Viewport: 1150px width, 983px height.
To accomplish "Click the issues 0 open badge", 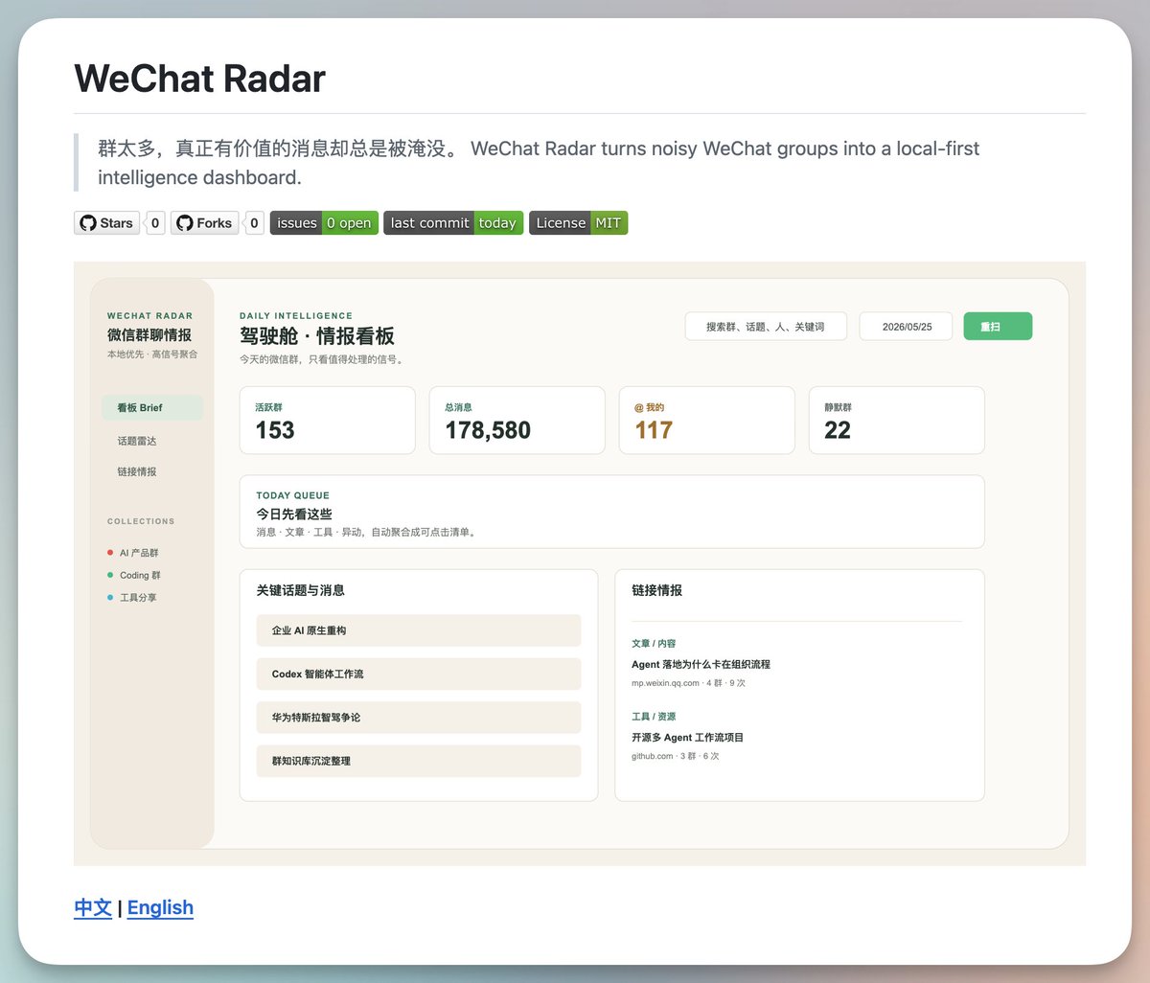I will click(324, 223).
